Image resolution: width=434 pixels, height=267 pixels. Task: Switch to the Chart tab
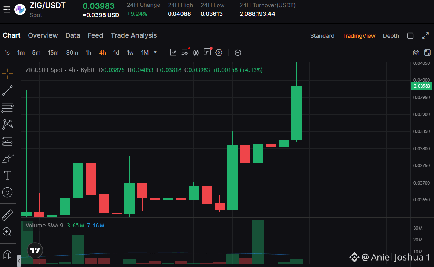tap(12, 35)
